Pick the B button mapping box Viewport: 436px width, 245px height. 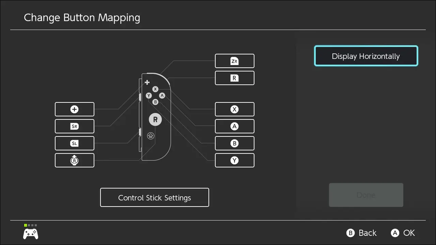(235, 143)
